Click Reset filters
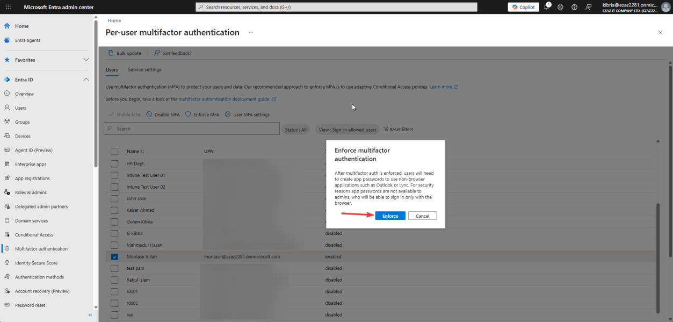 (x=398, y=130)
